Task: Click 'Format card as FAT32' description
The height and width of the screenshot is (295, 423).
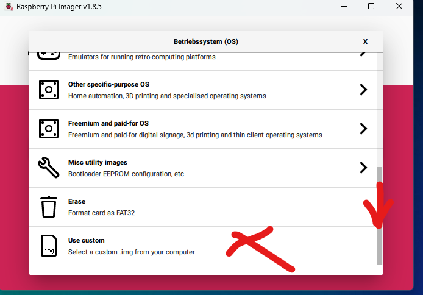Action: [x=101, y=213]
